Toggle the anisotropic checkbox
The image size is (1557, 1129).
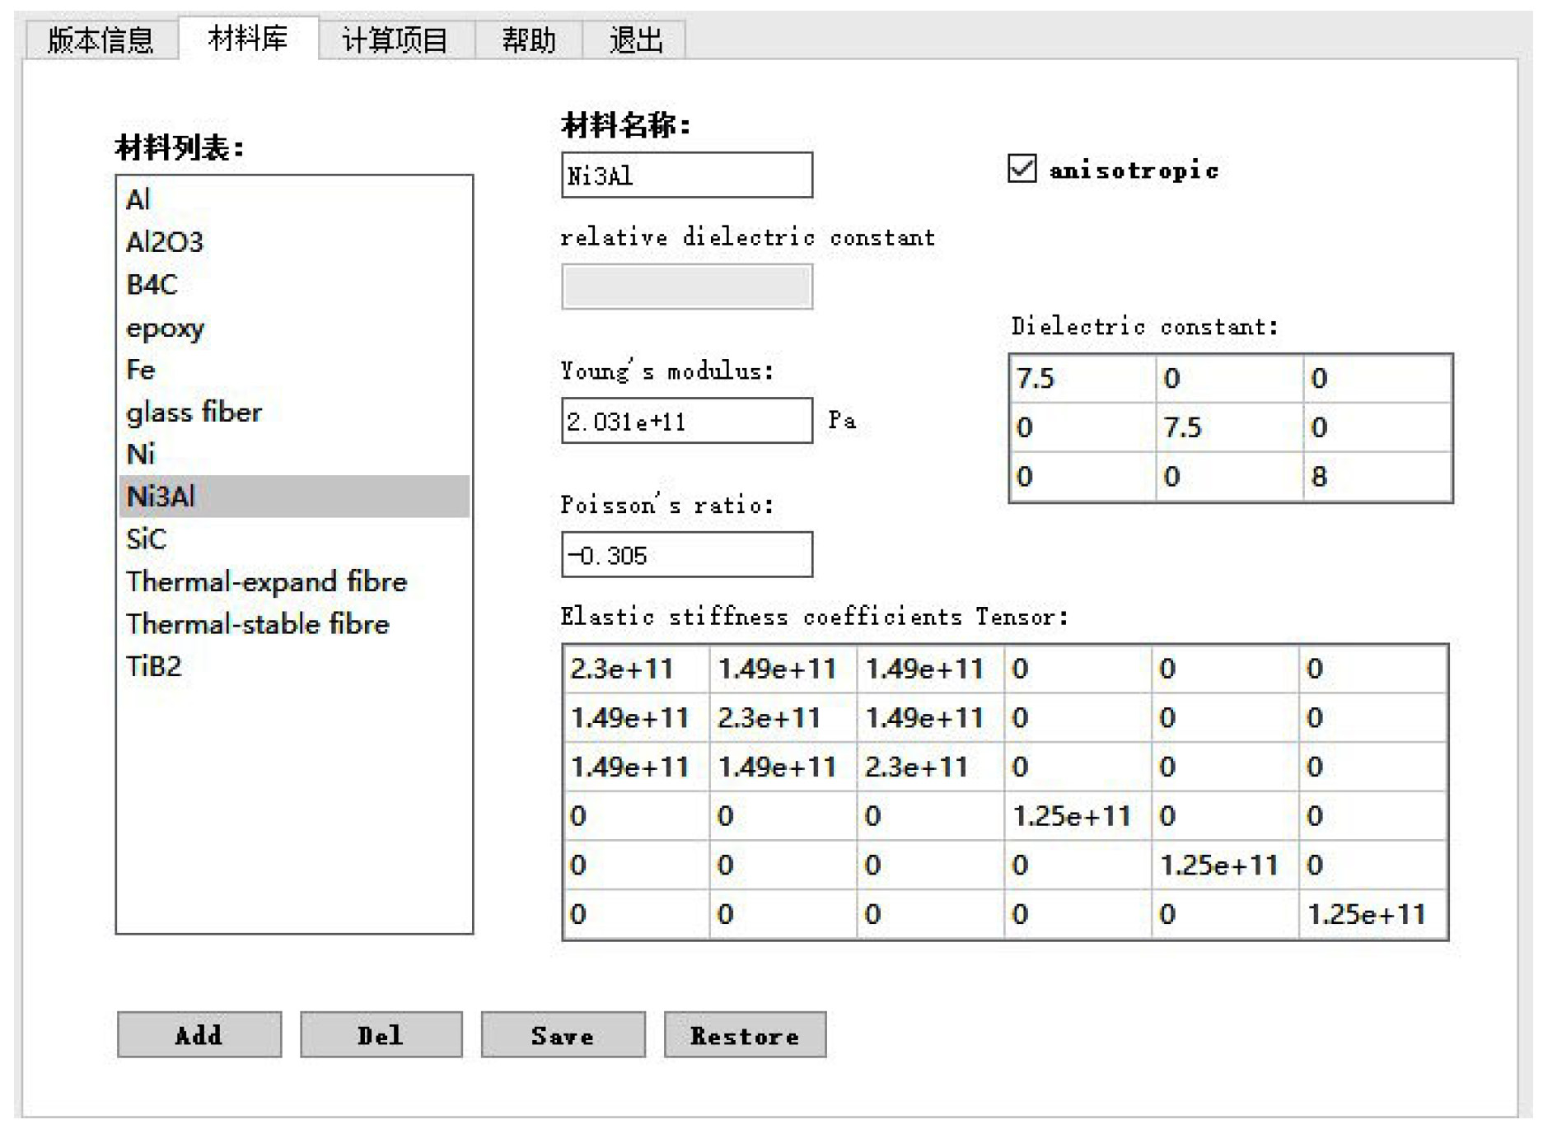tap(1022, 169)
